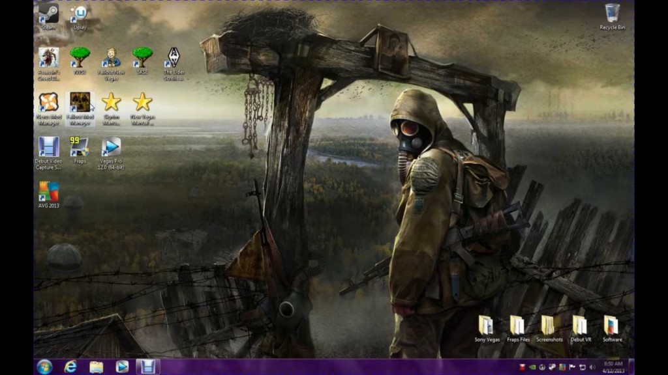This screenshot has height=375, width=668.
Task: Select the Fraps desktop shortcut
Action: [80, 150]
